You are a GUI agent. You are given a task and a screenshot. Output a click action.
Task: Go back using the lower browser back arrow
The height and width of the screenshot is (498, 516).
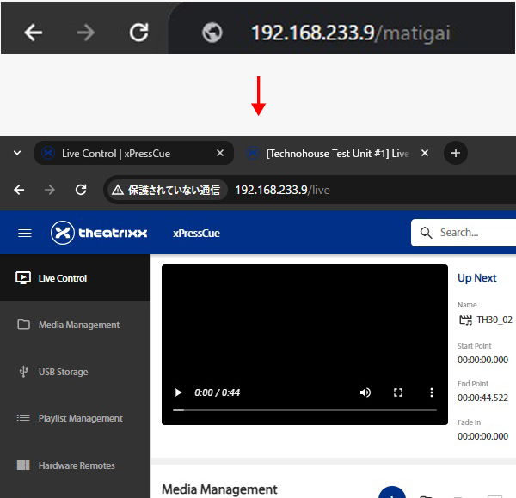[19, 190]
